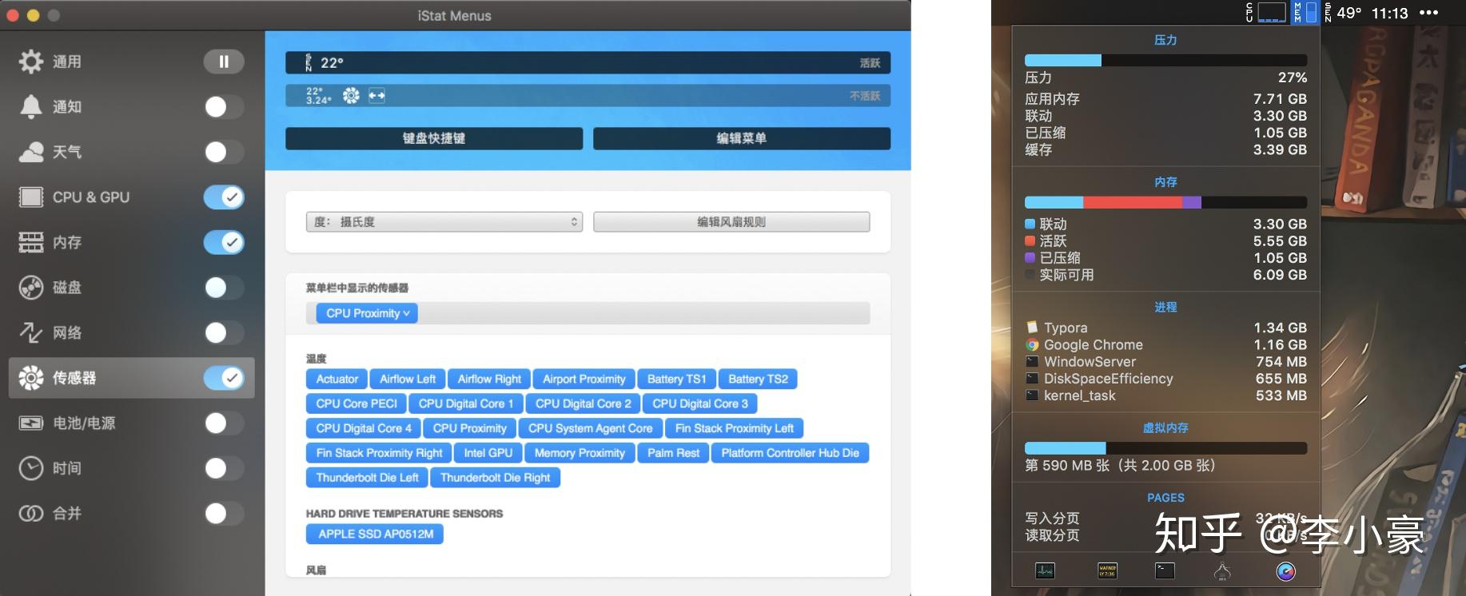Click the kernel_task process row
This screenshot has height=596, width=1466.
1165,395
